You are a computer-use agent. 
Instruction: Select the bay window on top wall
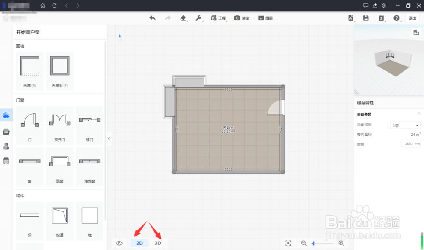(x=189, y=82)
